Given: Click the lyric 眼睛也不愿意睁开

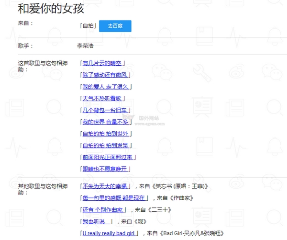Looking at the screenshot, I should pyautogui.click(x=105, y=169).
